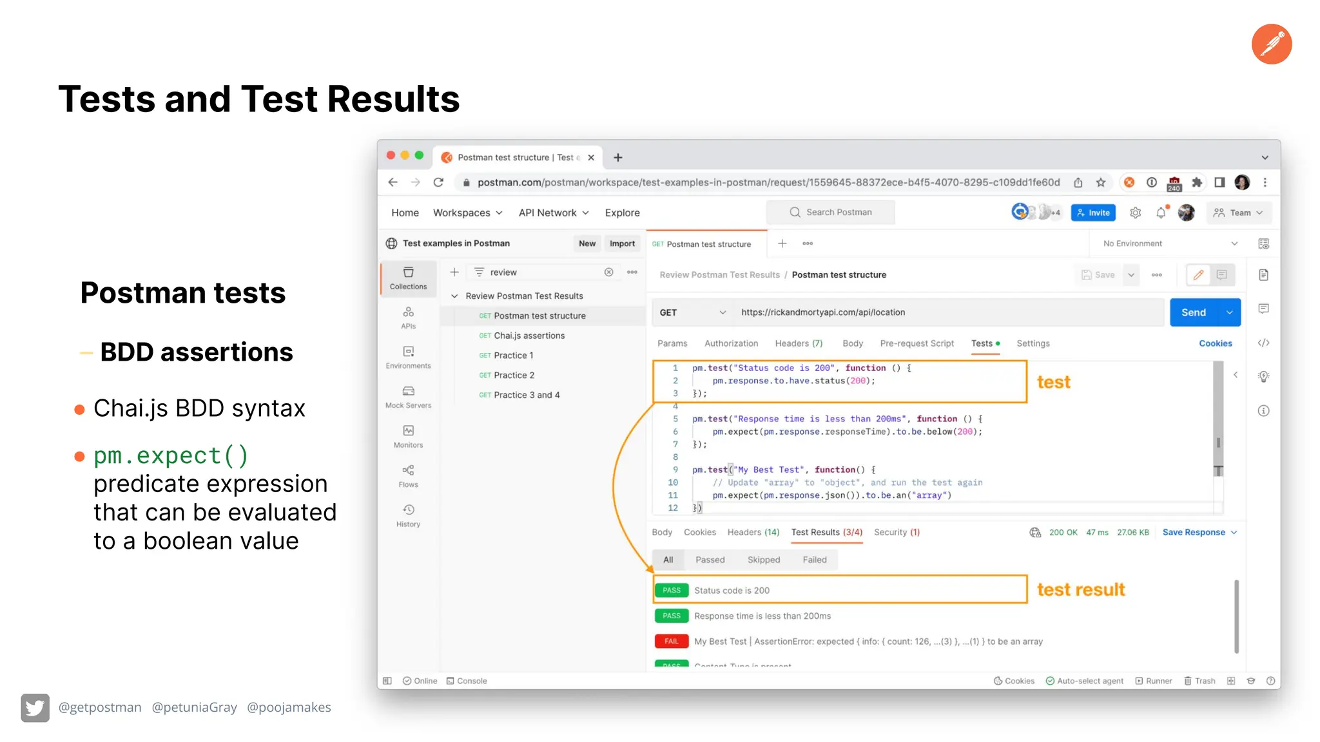Screen dimensions: 1320x742
Task: Open a new browser tab with plus
Action: (x=617, y=157)
